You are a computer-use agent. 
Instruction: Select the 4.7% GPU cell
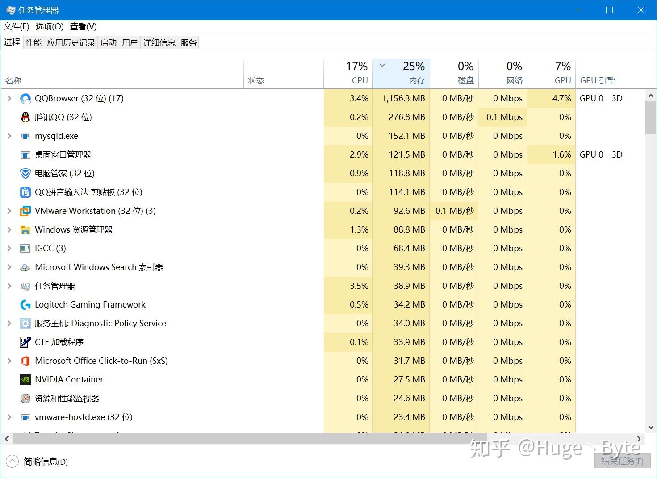pyautogui.click(x=551, y=99)
